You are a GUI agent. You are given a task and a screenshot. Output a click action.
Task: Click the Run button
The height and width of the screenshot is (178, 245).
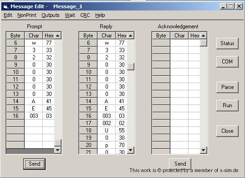[x=227, y=105]
